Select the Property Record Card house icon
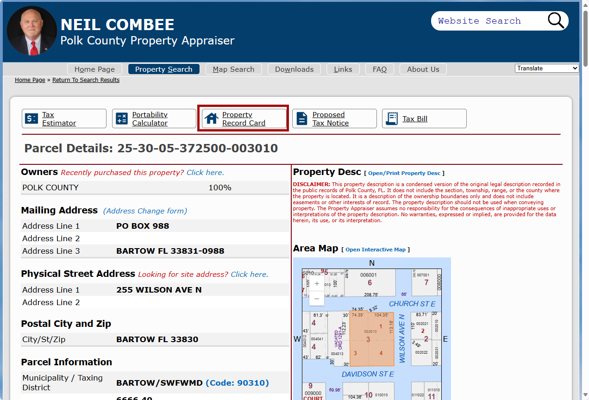589x400 pixels. (212, 119)
